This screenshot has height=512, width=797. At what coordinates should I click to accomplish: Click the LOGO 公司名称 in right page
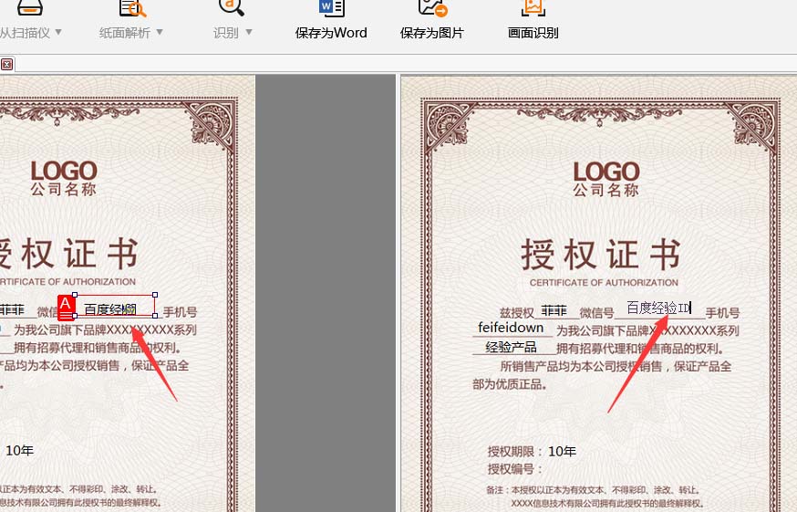(606, 179)
